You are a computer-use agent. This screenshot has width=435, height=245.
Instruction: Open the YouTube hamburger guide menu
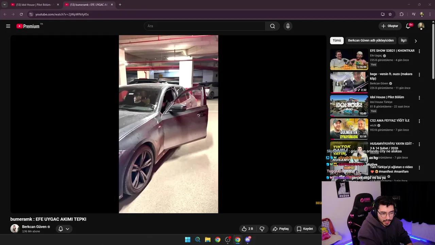[8, 26]
